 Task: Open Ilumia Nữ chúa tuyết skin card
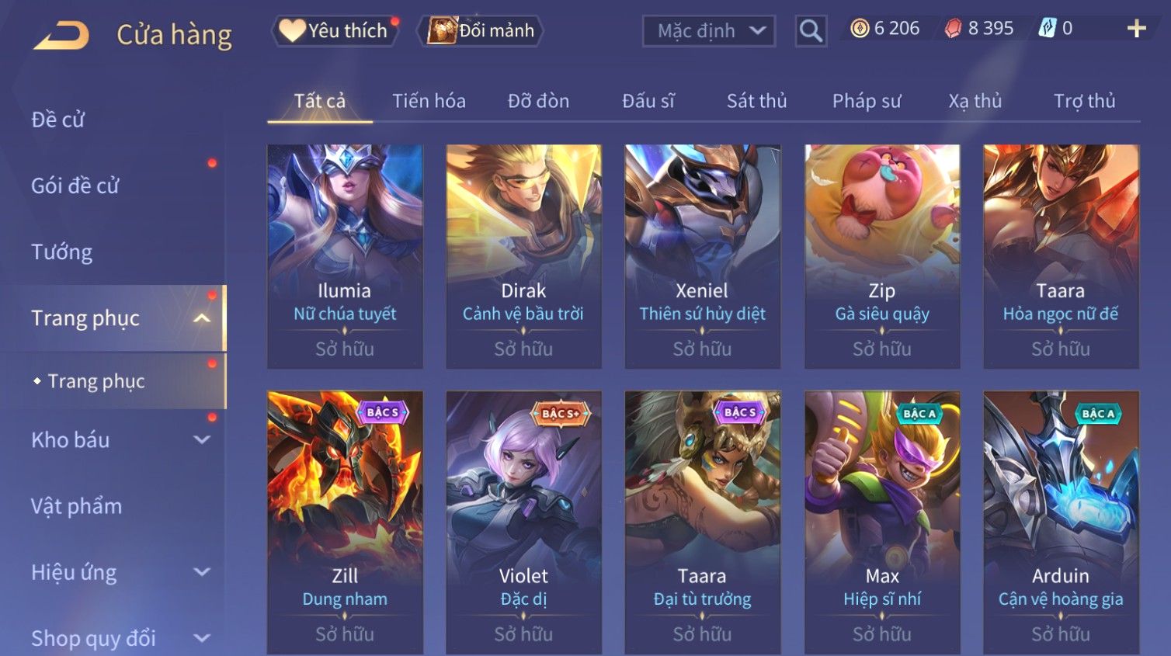[345, 256]
